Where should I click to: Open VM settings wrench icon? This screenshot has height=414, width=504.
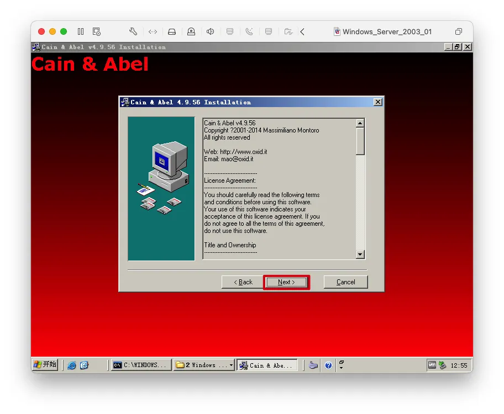point(133,31)
